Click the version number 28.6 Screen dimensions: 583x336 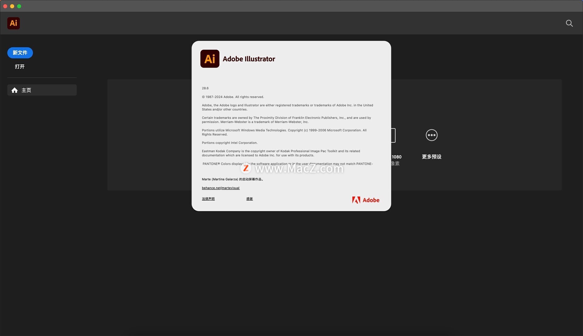[x=205, y=88]
